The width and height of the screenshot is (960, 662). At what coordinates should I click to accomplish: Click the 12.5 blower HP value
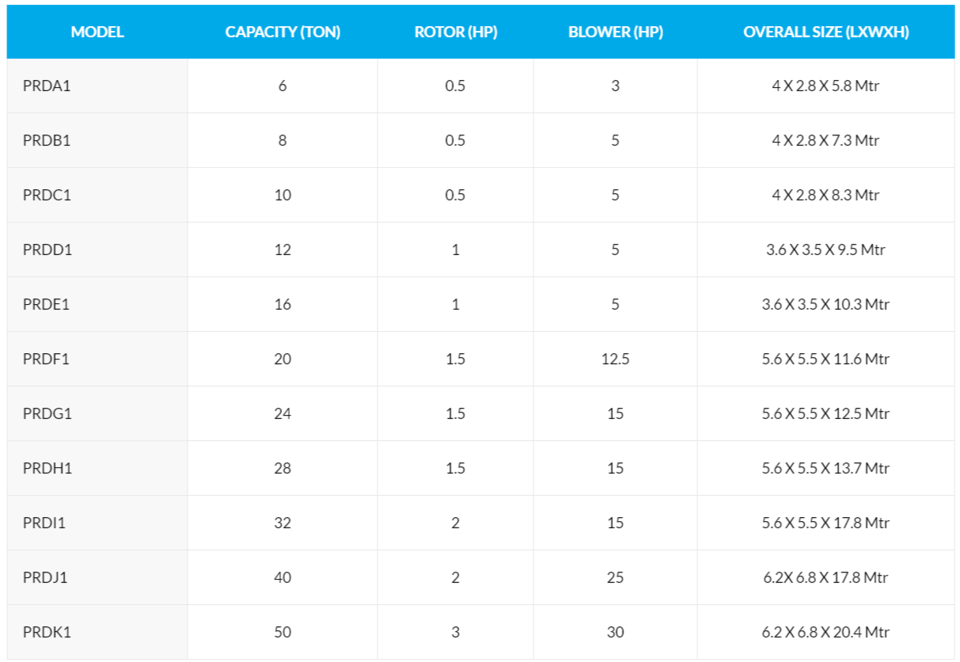click(615, 359)
